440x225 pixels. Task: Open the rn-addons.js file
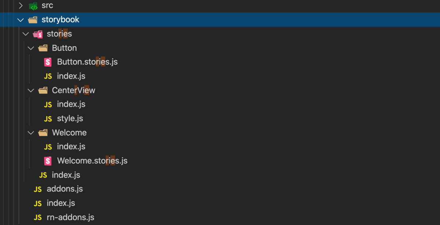click(x=70, y=217)
